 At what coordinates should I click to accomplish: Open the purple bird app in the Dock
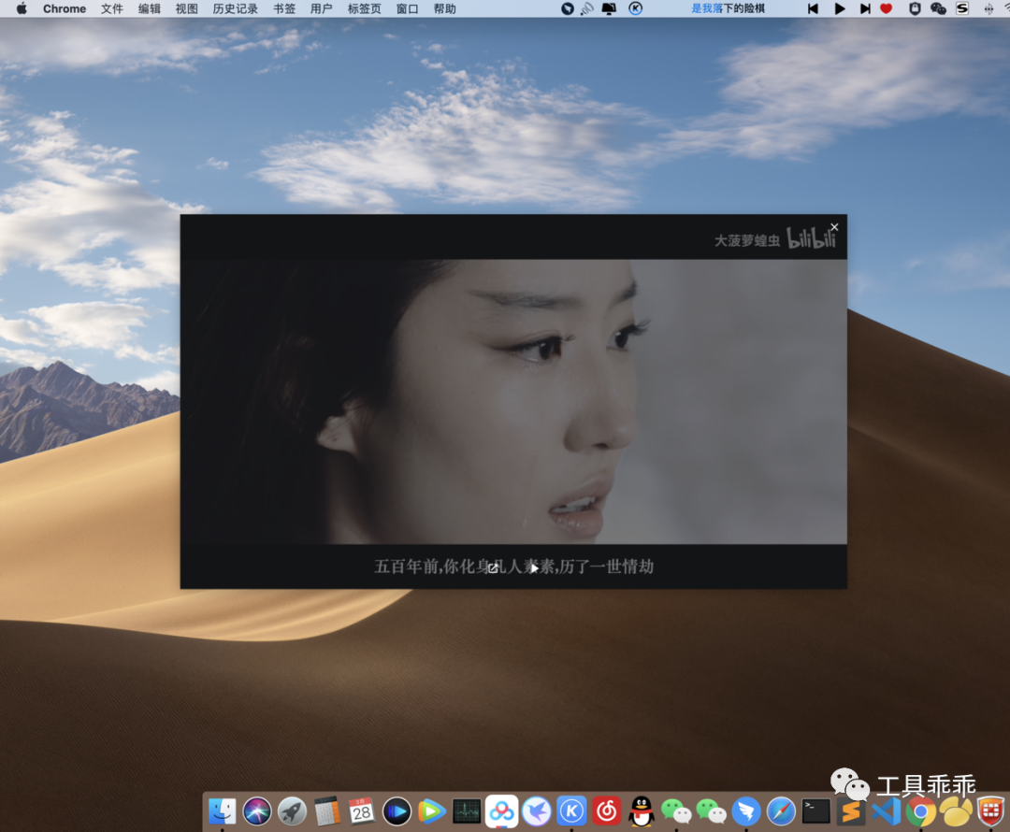point(537,810)
